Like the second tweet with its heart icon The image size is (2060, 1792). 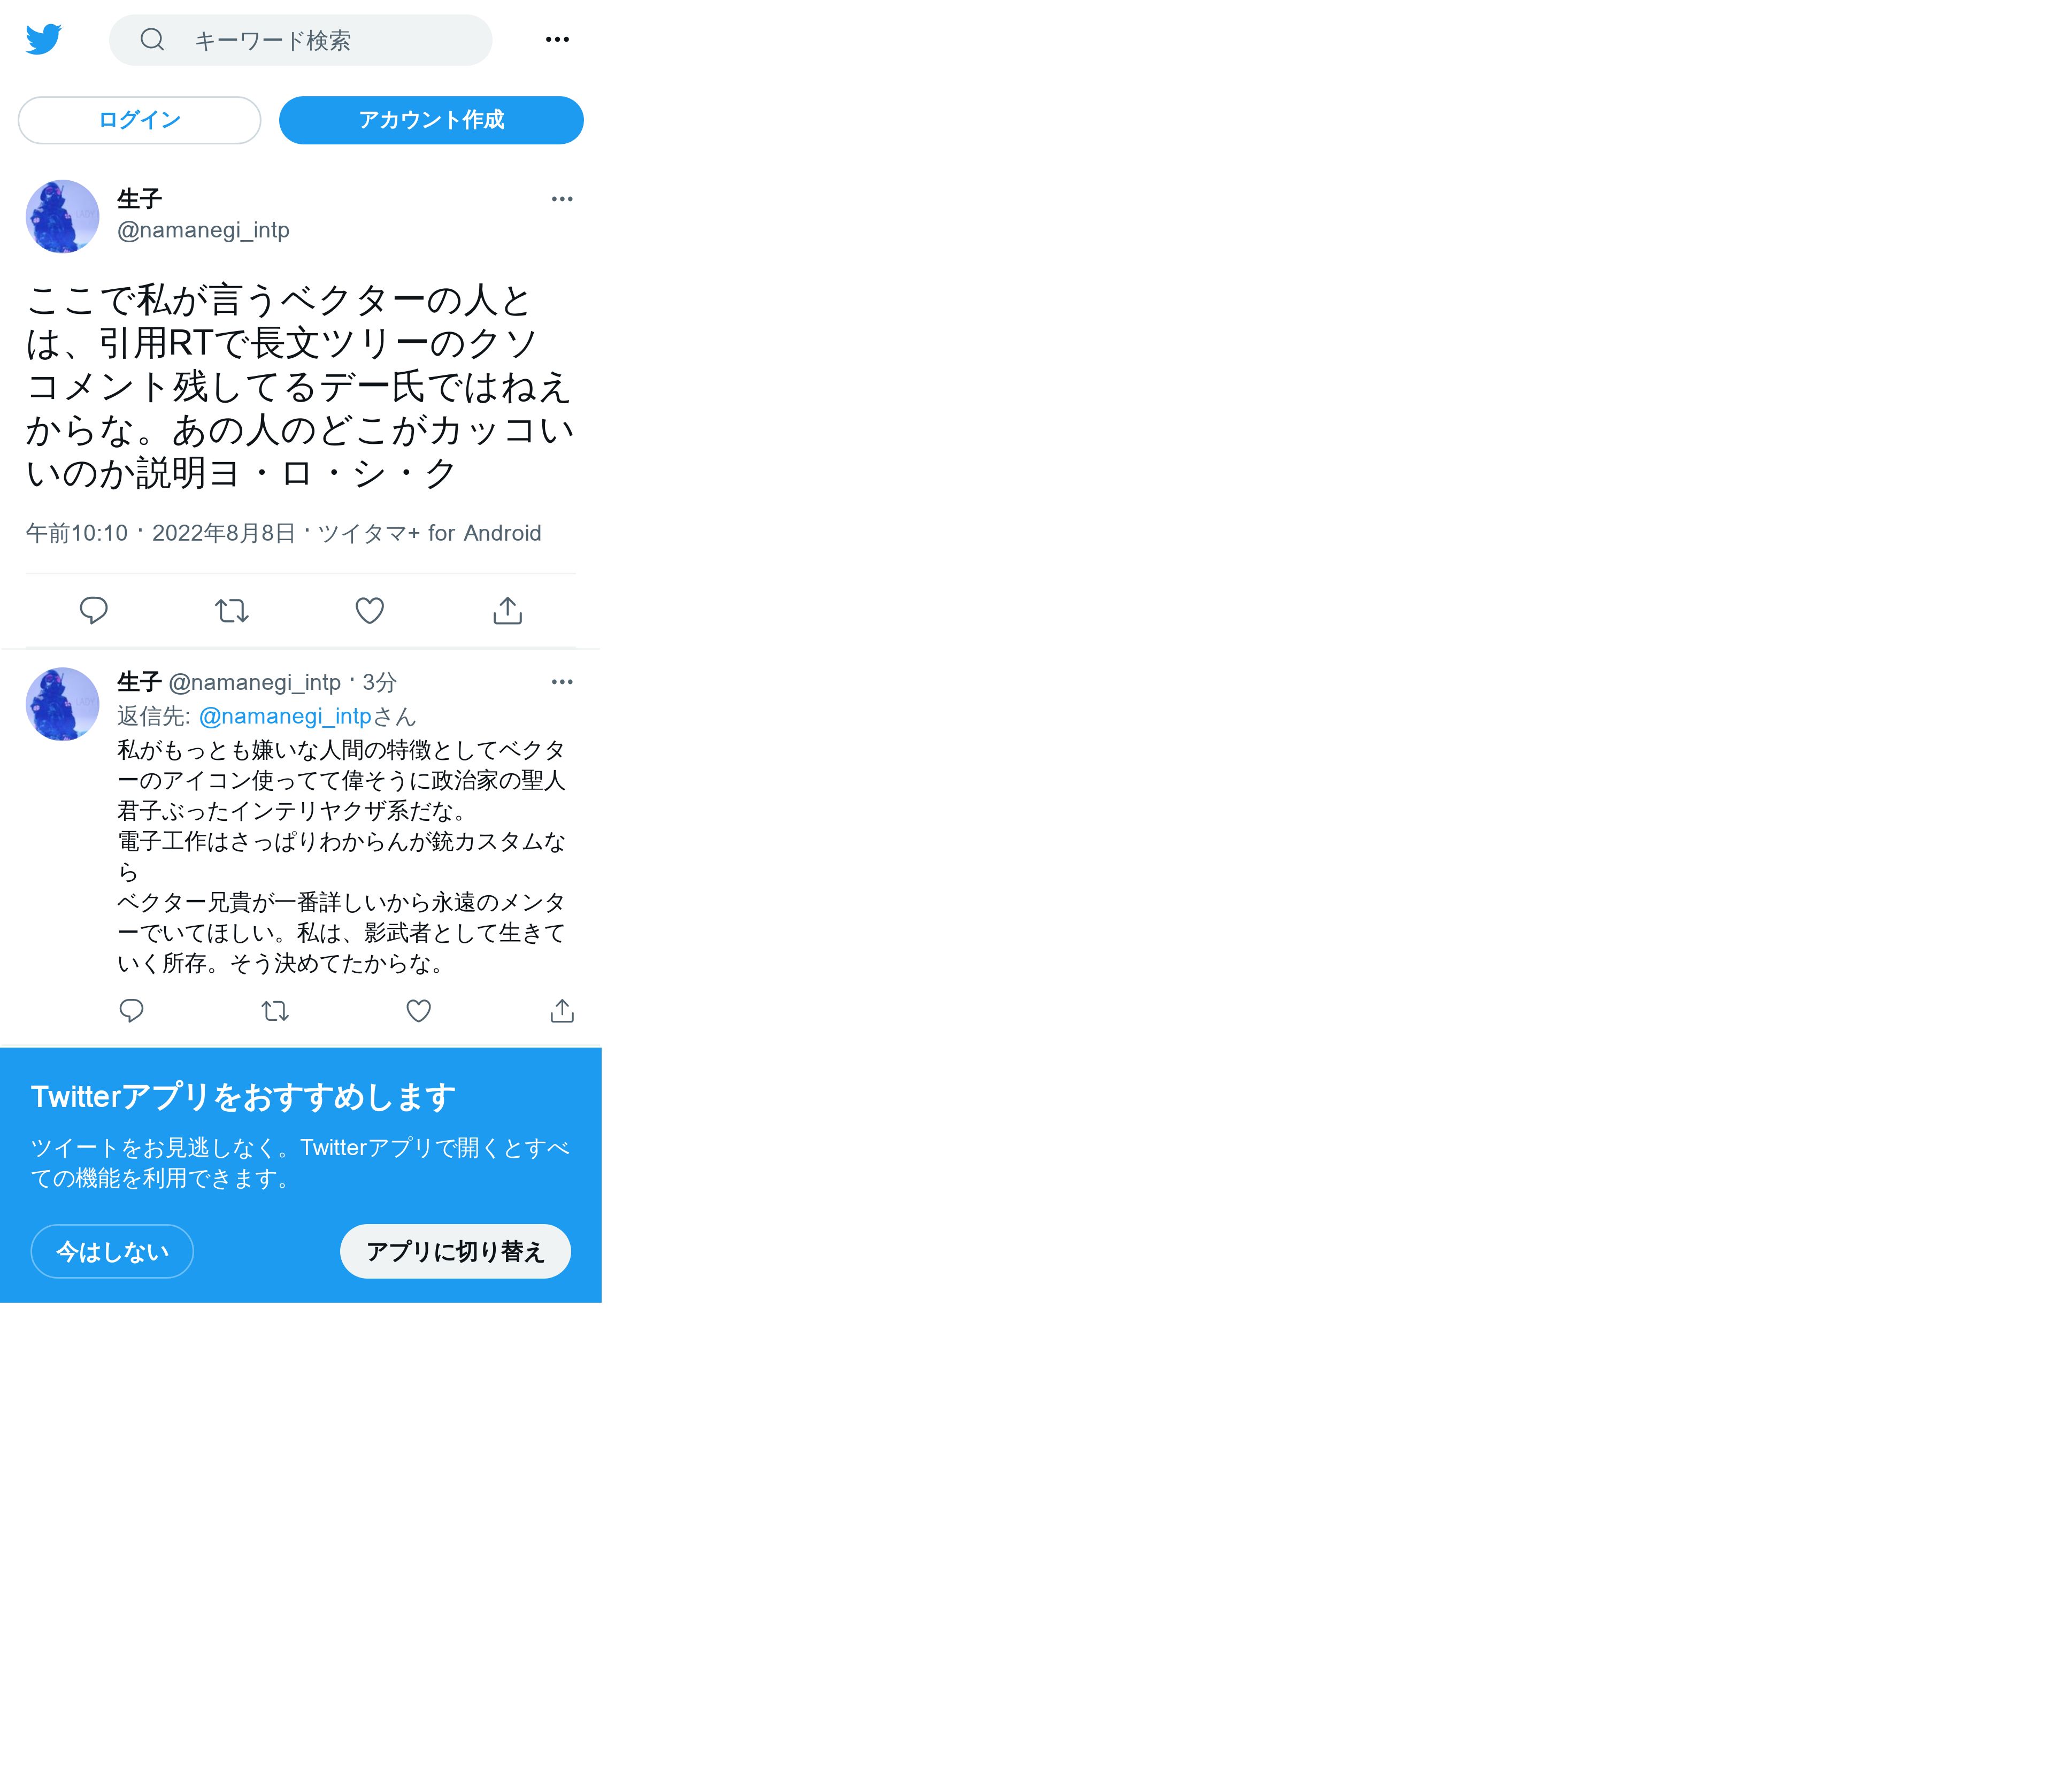(x=419, y=1011)
